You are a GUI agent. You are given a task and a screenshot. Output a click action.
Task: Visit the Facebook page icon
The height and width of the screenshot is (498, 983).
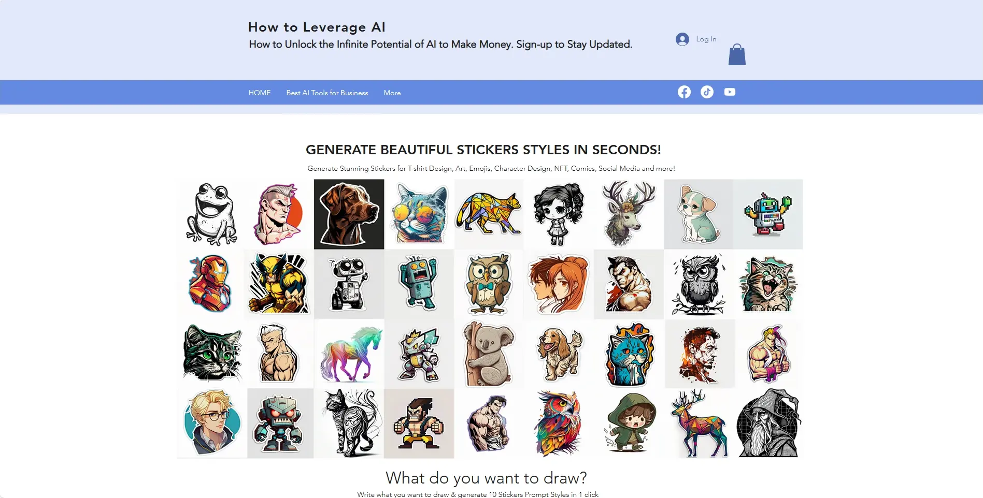point(684,92)
